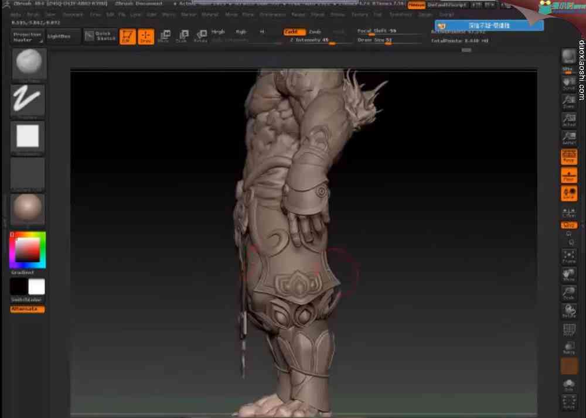
Task: Open the Transform menu
Action: coord(400,15)
